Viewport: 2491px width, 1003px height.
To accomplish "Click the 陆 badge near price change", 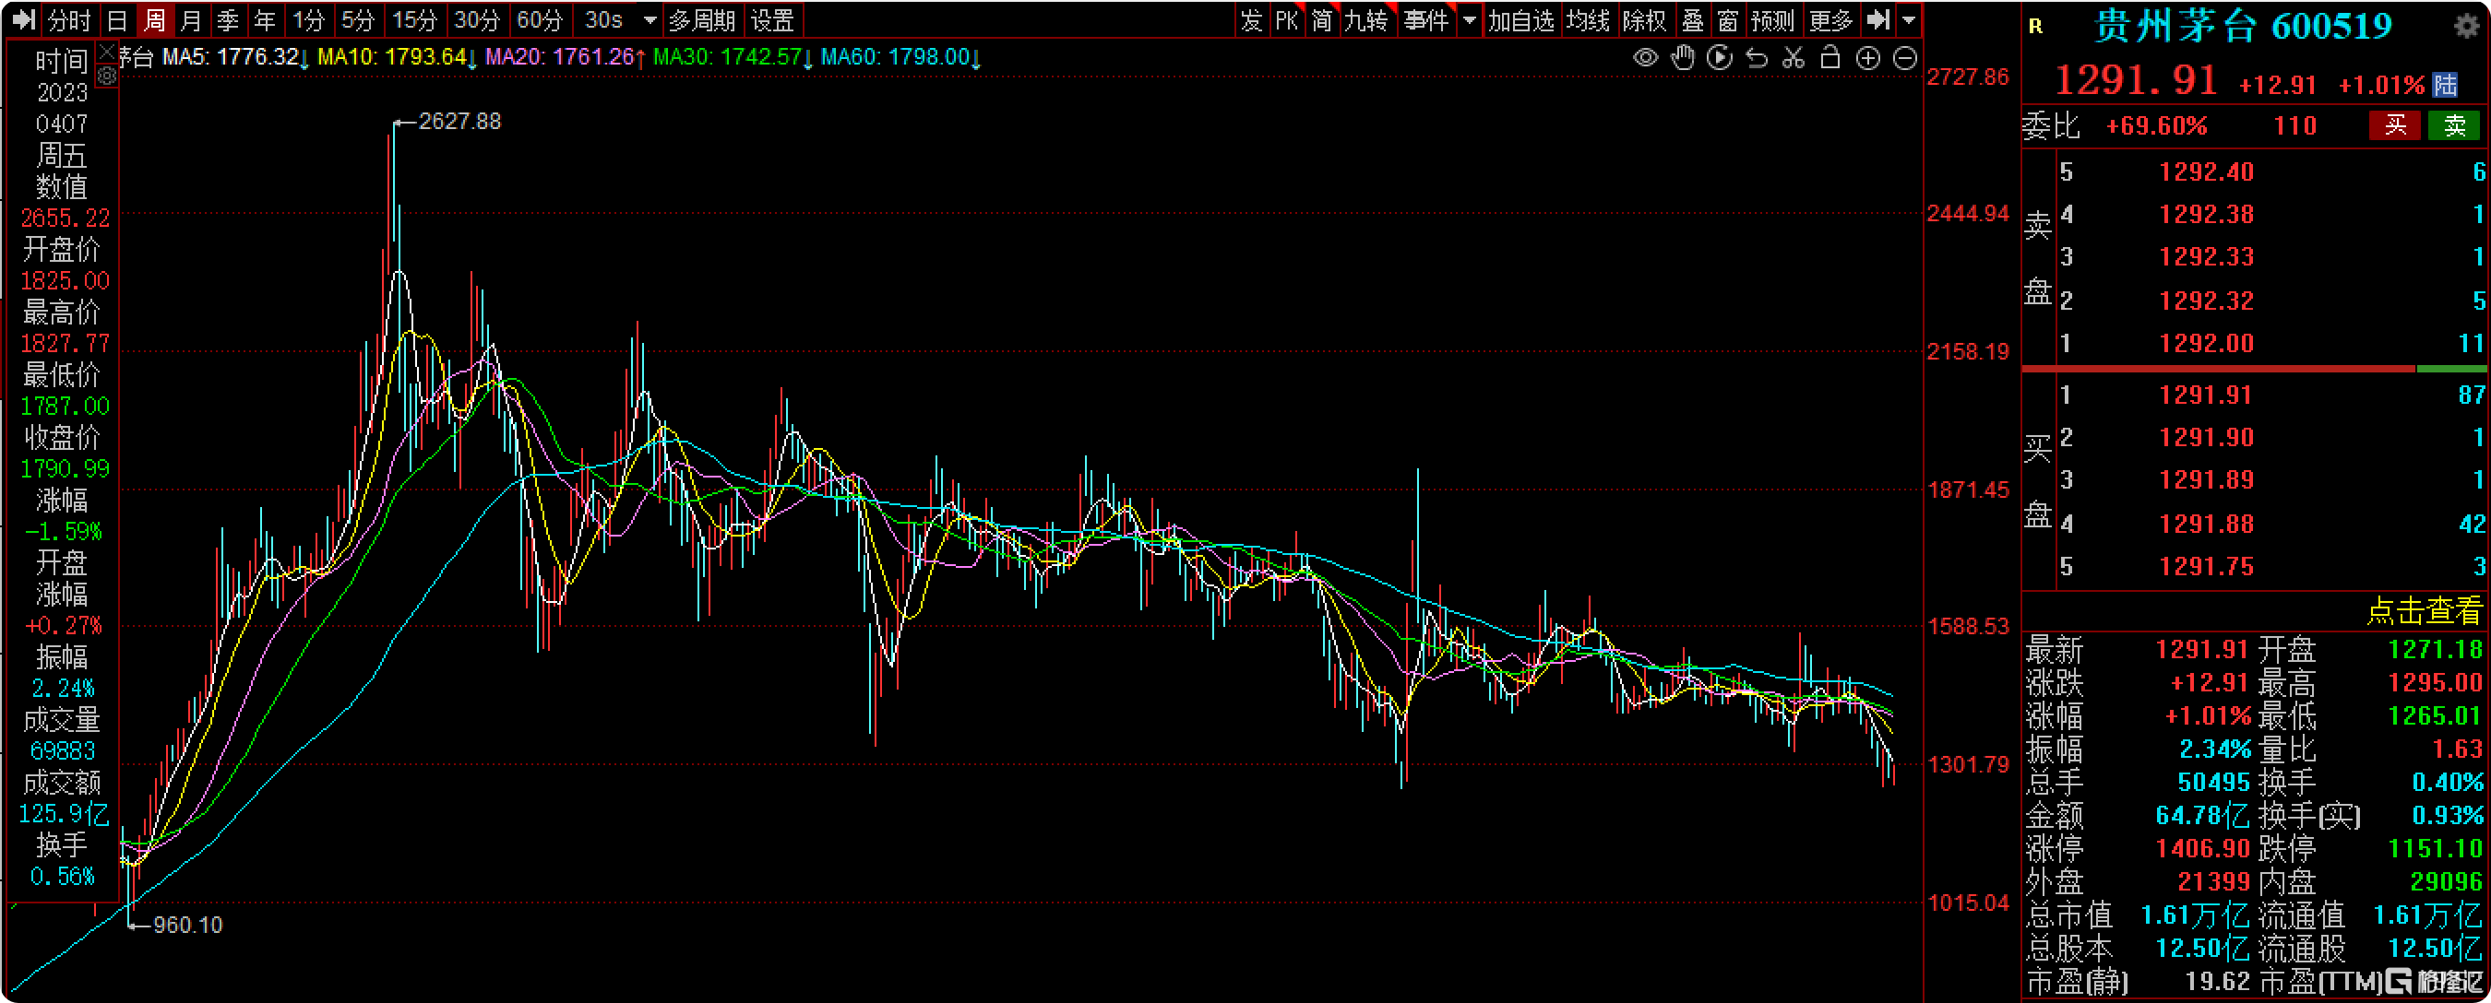I will [2446, 85].
